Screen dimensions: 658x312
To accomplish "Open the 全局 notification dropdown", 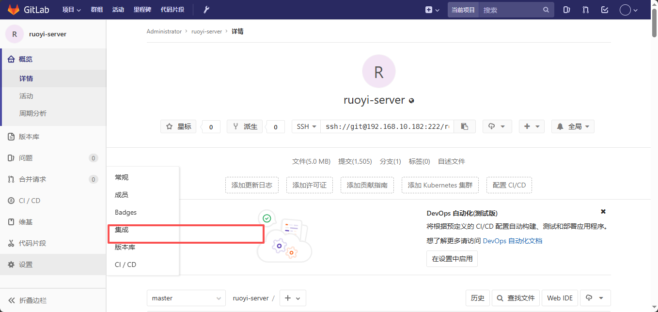I will tap(573, 126).
